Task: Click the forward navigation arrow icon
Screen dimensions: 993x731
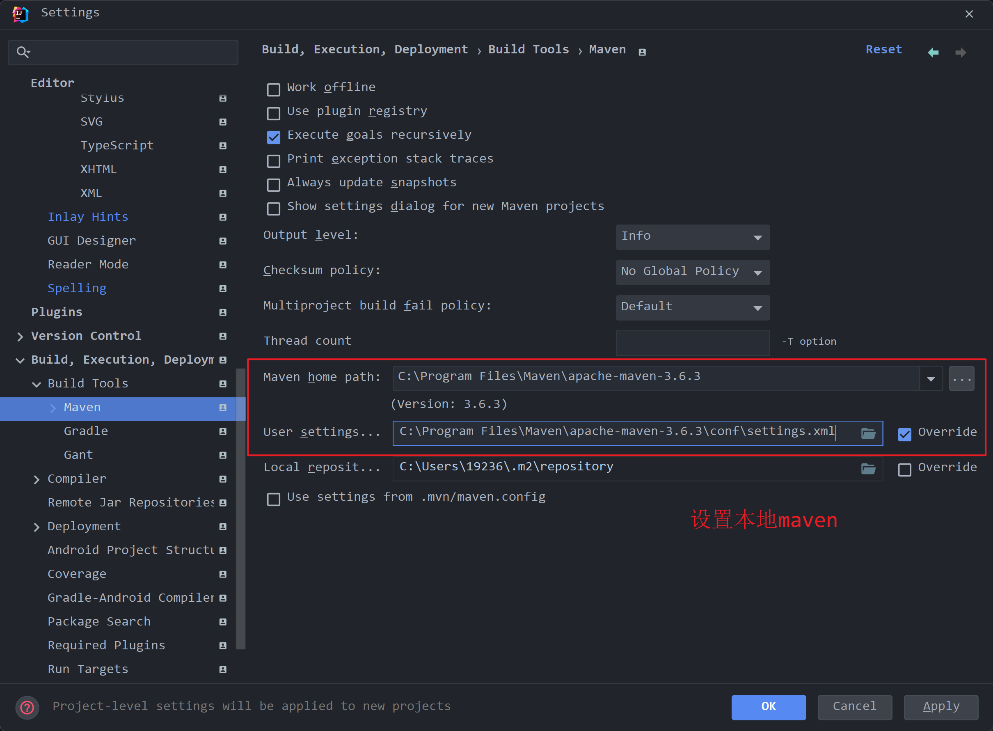Action: click(x=960, y=53)
